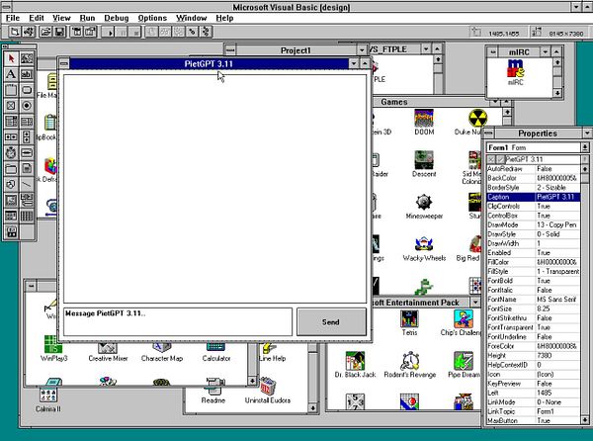Viewport: 593px width, 441px height.
Task: Click the Send button on PietGPT form
Action: point(331,322)
